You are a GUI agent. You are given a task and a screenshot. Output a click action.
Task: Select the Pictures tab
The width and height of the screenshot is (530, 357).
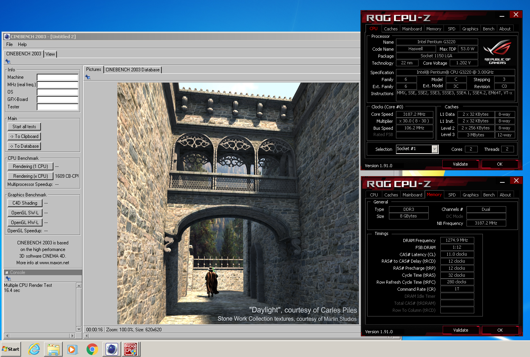94,69
